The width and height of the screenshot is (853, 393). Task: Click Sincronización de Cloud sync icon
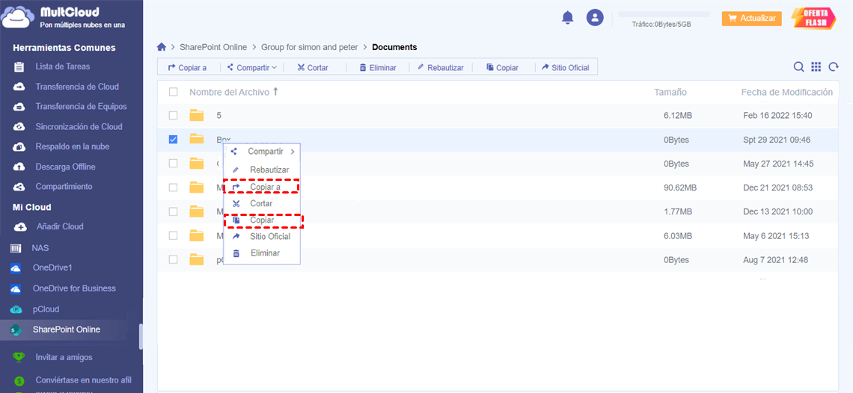[19, 127]
